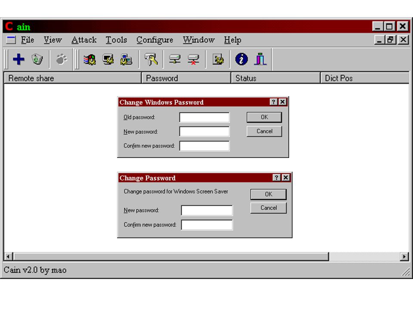The image size is (413, 309).
Task: Open the File menu
Action: (28, 40)
